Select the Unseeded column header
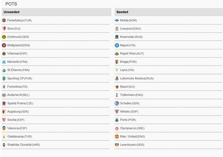The image size is (223, 157). (x=56, y=12)
